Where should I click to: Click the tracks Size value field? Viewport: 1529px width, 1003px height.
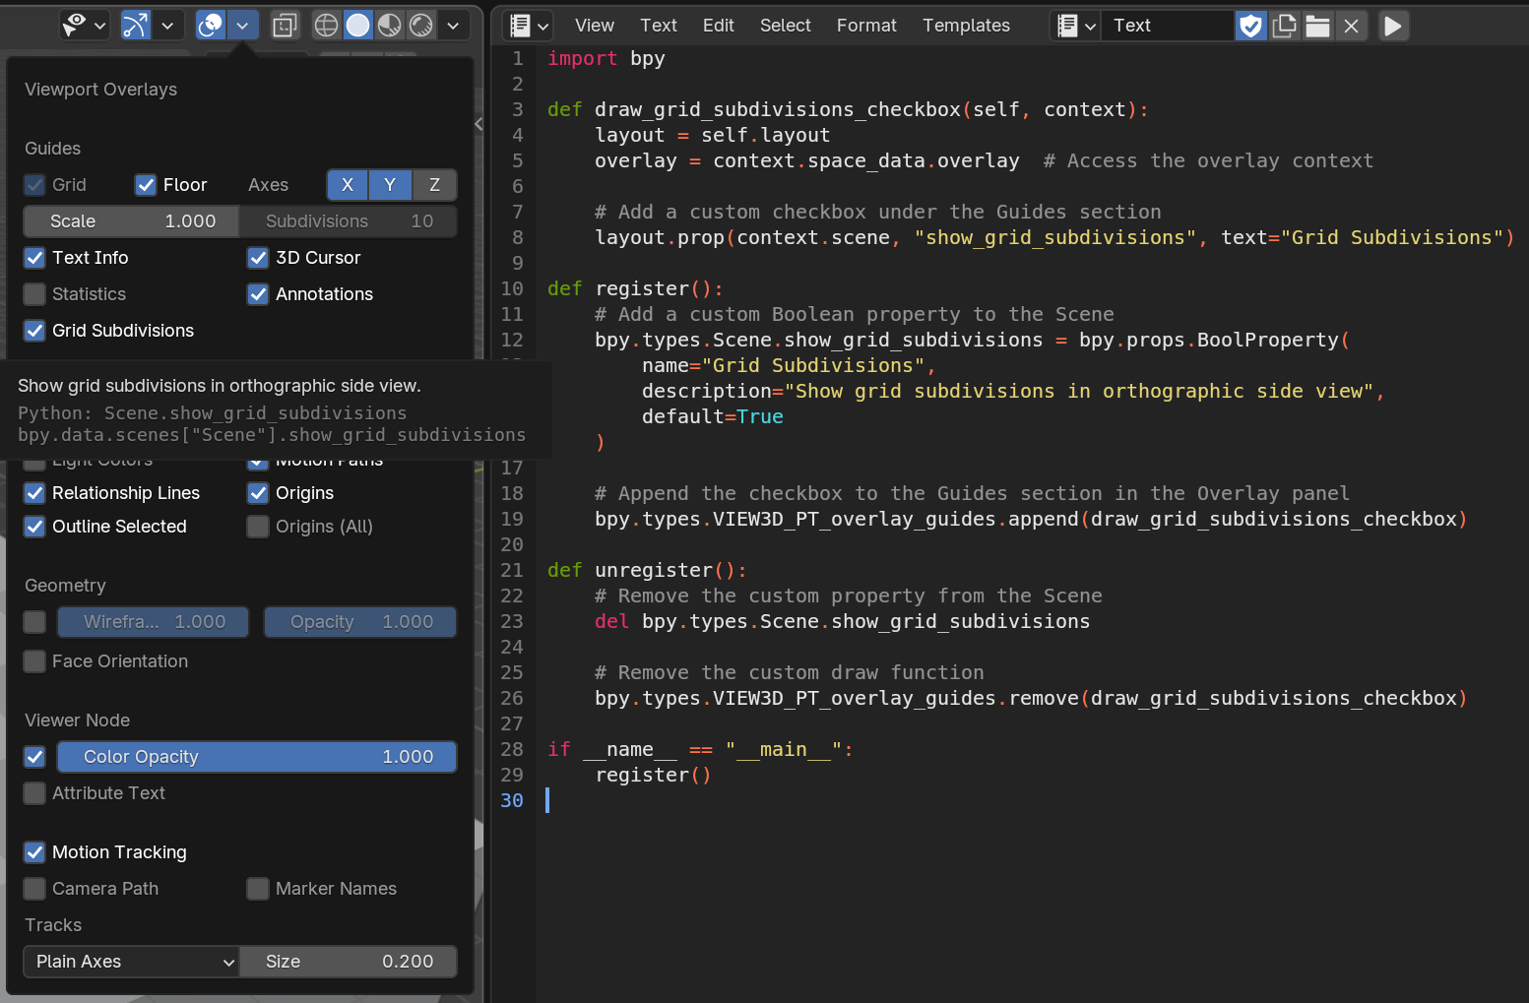[x=349, y=962]
